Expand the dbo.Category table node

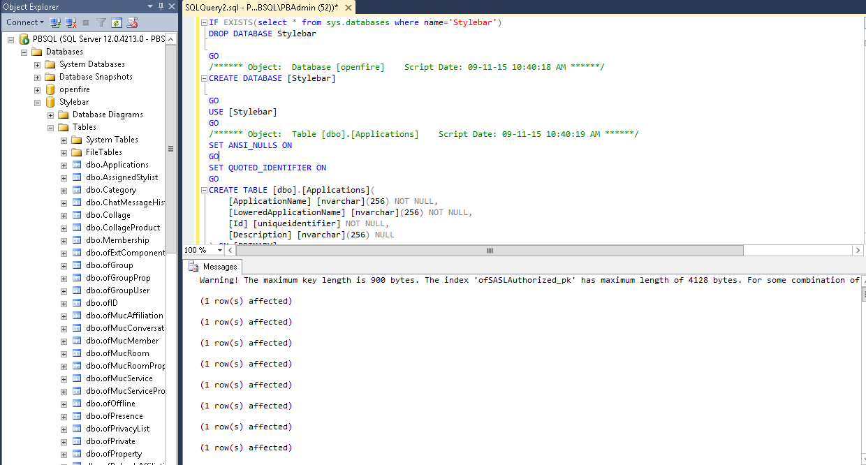point(64,190)
